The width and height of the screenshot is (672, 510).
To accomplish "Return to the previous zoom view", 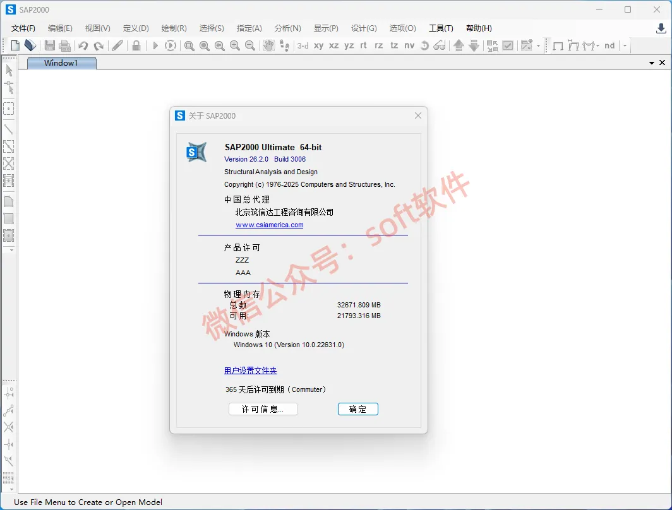I will pyautogui.click(x=219, y=45).
